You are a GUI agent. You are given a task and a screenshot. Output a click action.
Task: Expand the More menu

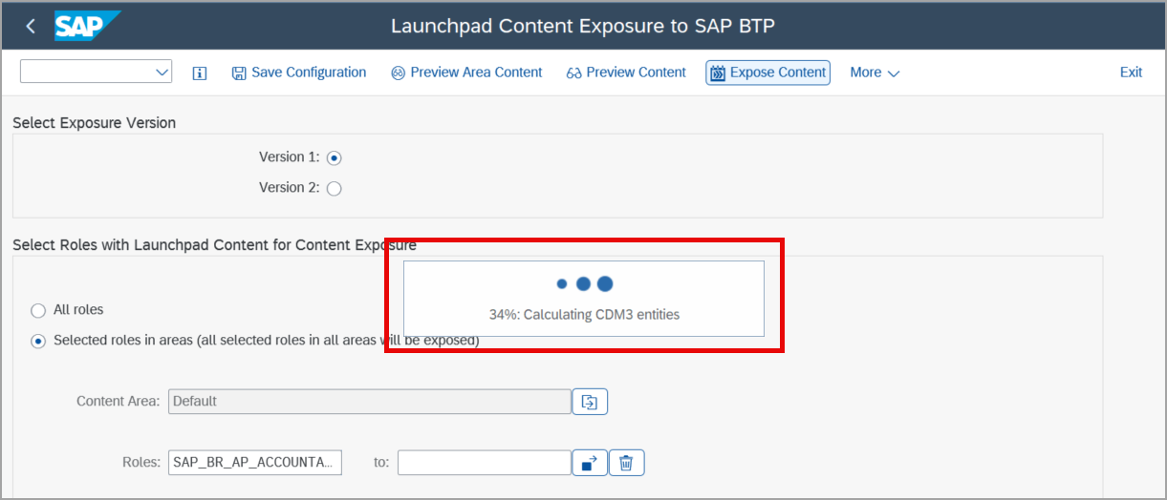[875, 73]
